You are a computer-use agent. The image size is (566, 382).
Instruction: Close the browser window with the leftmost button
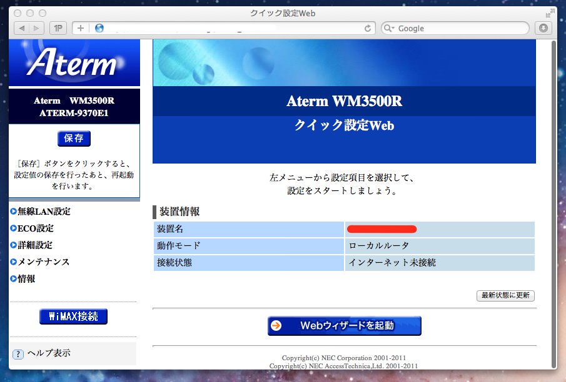(x=18, y=13)
